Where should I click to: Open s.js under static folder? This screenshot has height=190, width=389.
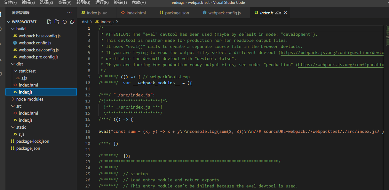click(41, 134)
